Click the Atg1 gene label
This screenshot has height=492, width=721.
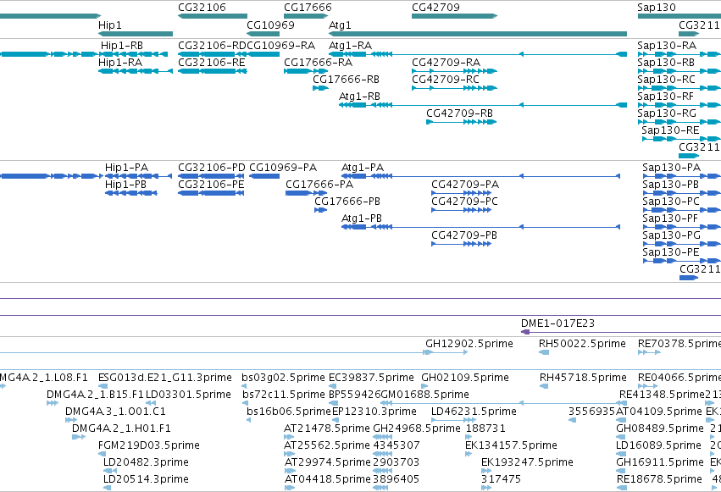tap(340, 25)
